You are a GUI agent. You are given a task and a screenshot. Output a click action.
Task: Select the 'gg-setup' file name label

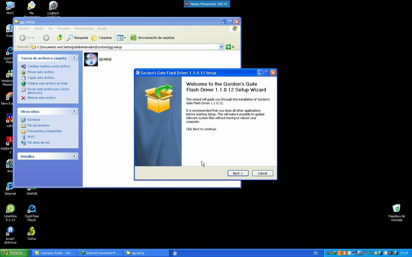pos(106,59)
